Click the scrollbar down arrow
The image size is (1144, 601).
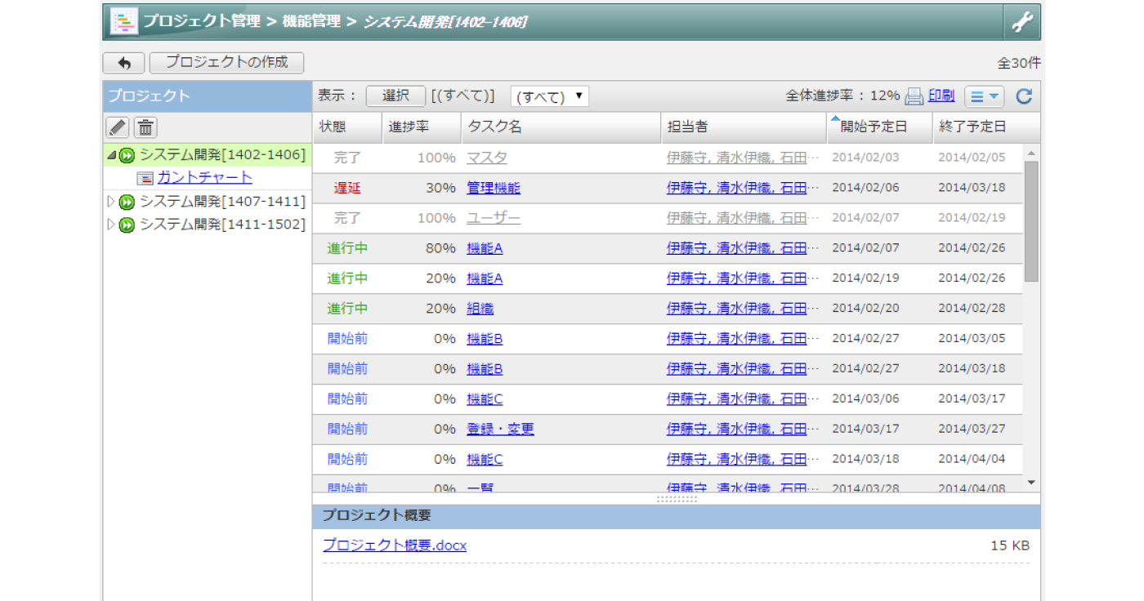point(1031,483)
